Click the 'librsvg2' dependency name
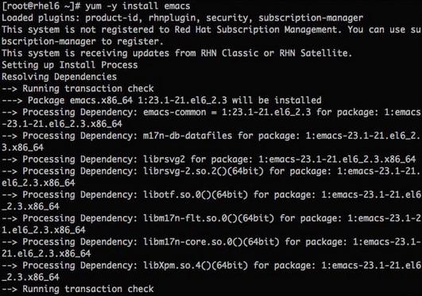Viewport: 422px width, 296px height. (164, 160)
